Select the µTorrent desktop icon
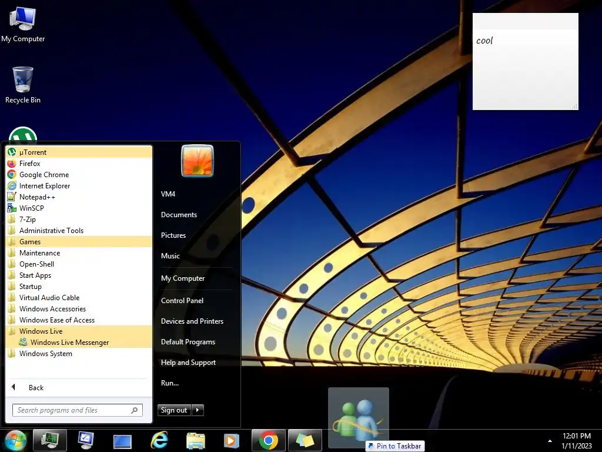 click(x=23, y=135)
